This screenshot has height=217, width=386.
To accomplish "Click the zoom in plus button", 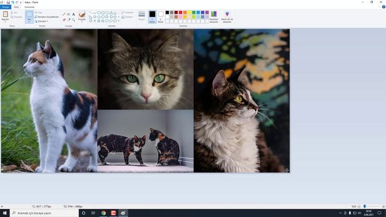I will coord(384,206).
